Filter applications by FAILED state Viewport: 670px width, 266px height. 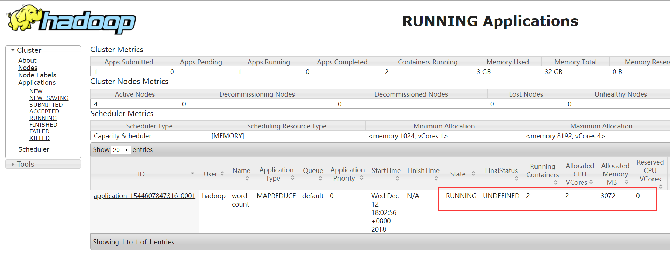pyautogui.click(x=39, y=131)
